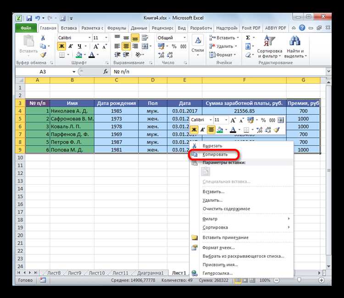Toggle italic К in the ribbon font group

[x=71, y=46]
